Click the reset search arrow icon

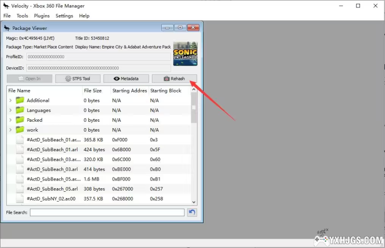192,212
